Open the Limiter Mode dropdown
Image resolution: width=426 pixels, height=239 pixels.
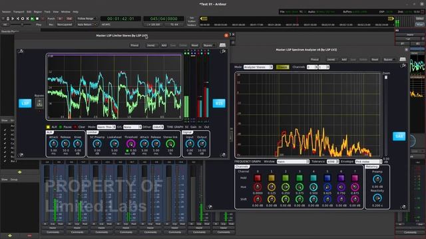106,127
